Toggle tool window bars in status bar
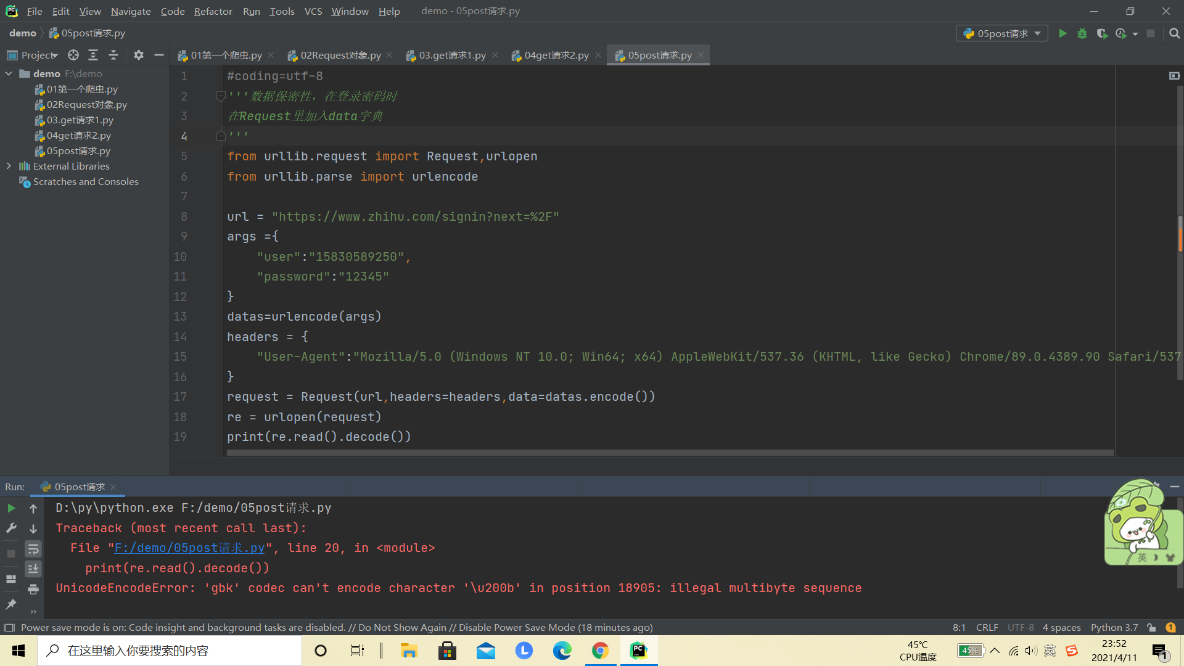 click(9, 627)
